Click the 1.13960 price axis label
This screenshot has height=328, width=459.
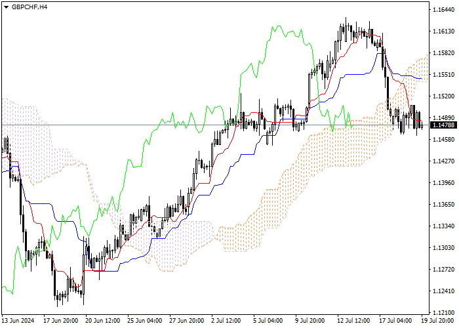click(x=443, y=183)
